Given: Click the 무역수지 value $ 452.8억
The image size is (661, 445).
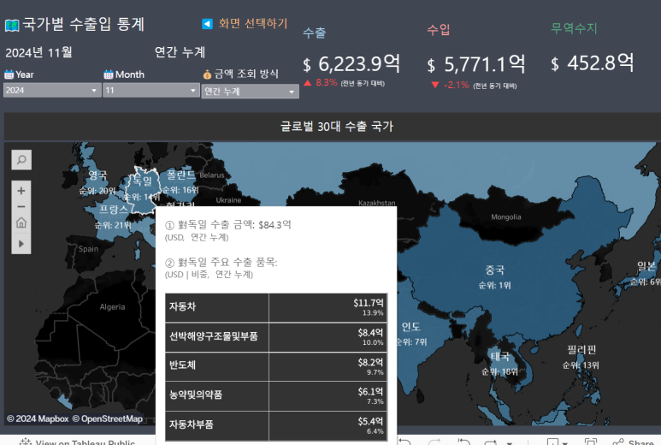Looking at the screenshot, I should click(x=593, y=63).
